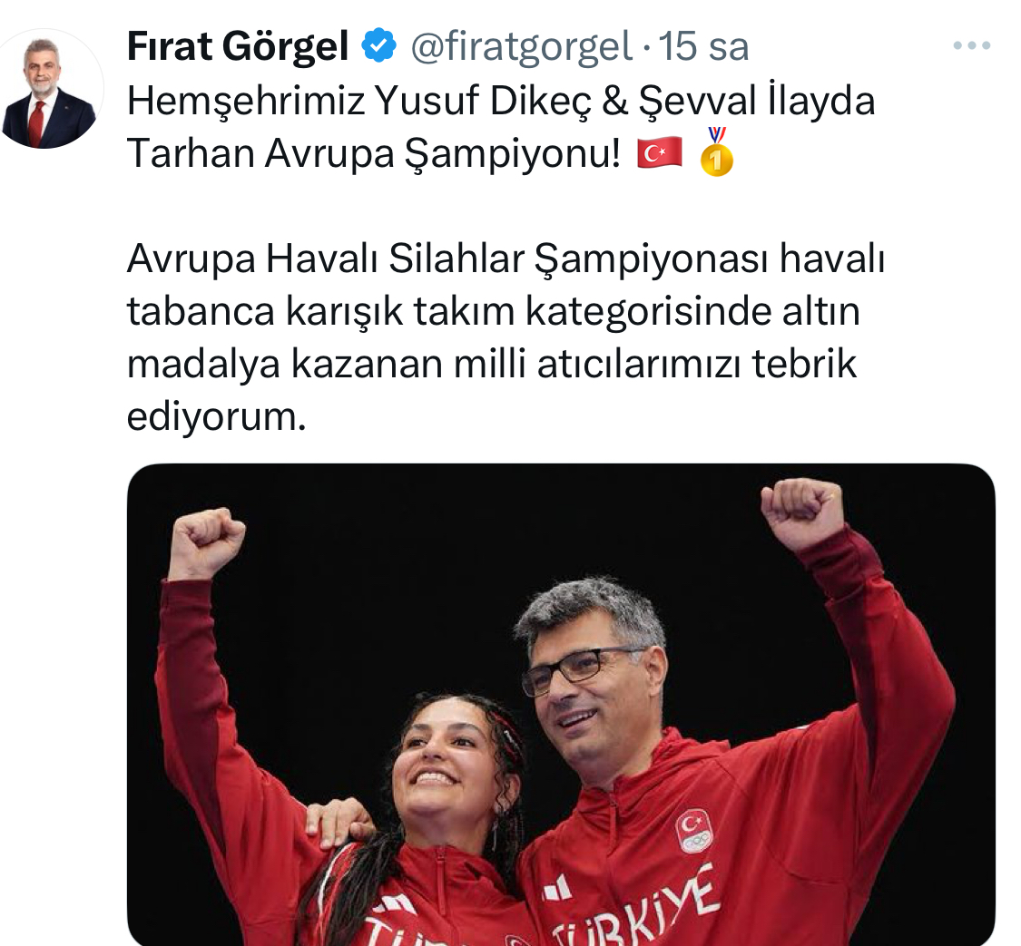Viewport: 1021px width, 946px height.
Task: Click the last word ediyorum in the tweet
Action: tap(215, 415)
